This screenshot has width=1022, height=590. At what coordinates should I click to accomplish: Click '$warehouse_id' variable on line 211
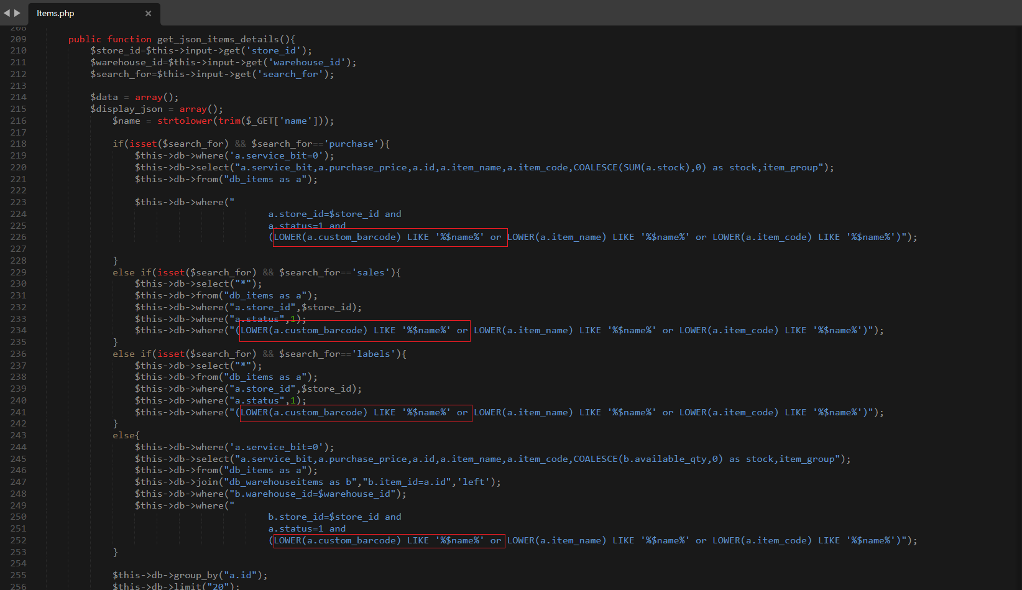(x=126, y=62)
